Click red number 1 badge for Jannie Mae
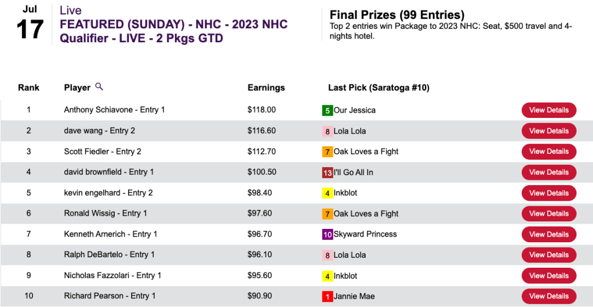The width and height of the screenshot is (593, 307). (x=328, y=297)
